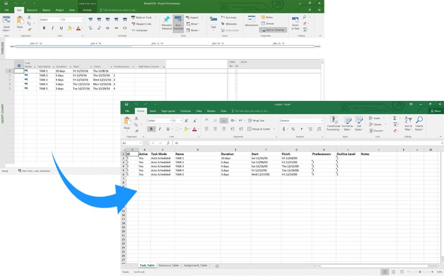Open the Resource tab in Project
444x276 pixels.
pyautogui.click(x=32, y=10)
